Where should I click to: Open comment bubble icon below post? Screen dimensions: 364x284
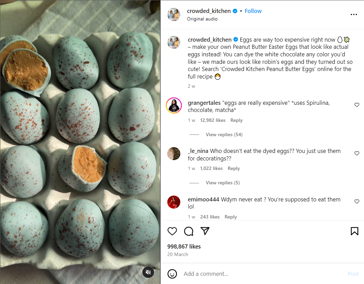point(188,231)
